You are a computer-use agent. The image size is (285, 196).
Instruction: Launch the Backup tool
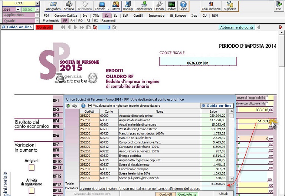click(x=128, y=6)
